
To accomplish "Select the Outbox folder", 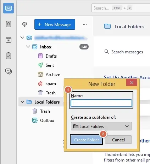I will (47, 121).
